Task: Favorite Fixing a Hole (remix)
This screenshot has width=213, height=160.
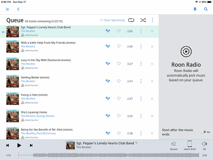Action: 119,99
